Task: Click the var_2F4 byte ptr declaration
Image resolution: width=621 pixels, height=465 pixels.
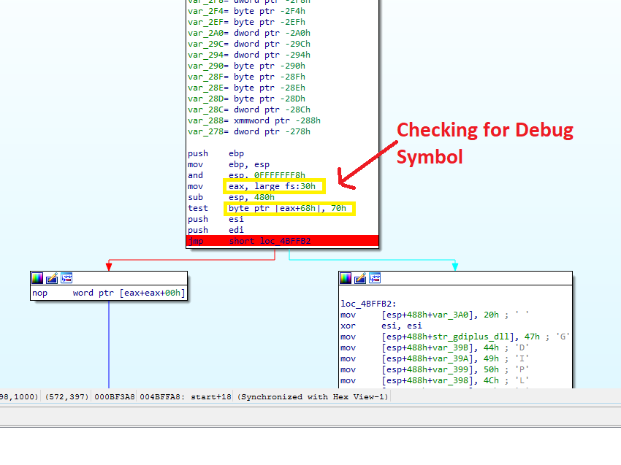Action: 247,11
